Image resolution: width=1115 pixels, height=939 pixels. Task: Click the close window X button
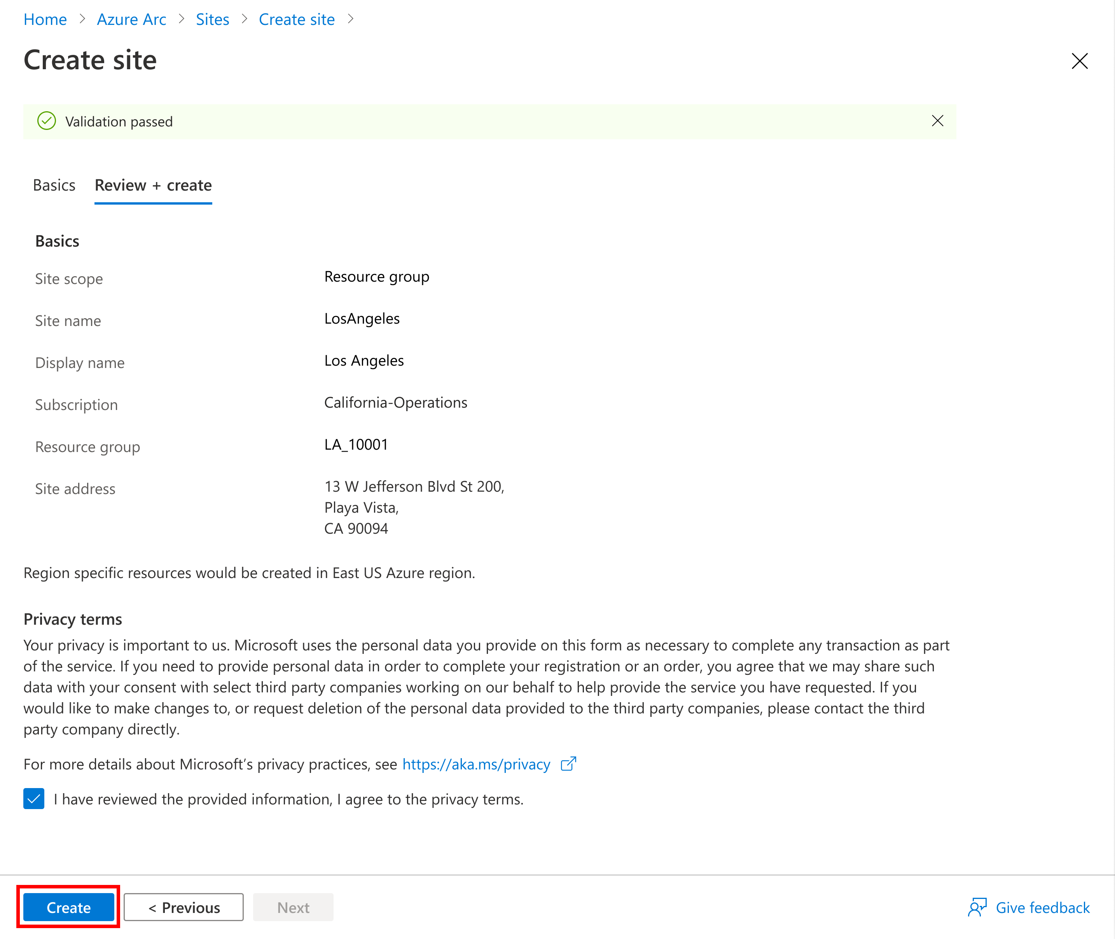(x=1080, y=59)
